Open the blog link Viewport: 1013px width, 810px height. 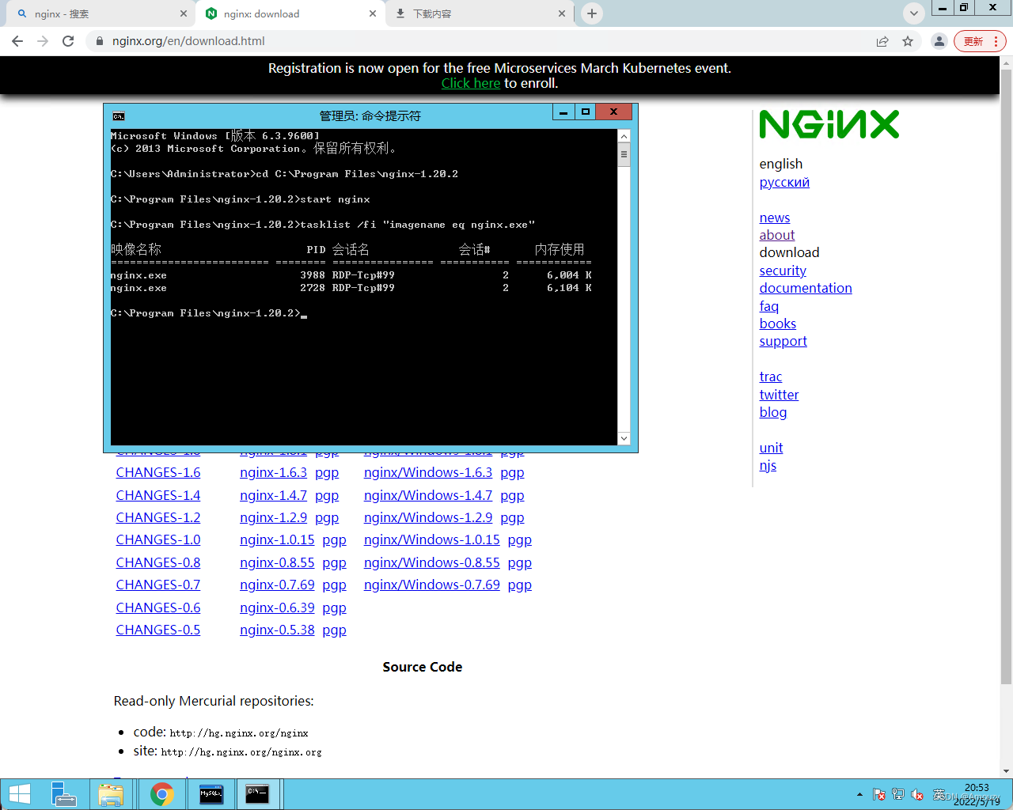[773, 412]
